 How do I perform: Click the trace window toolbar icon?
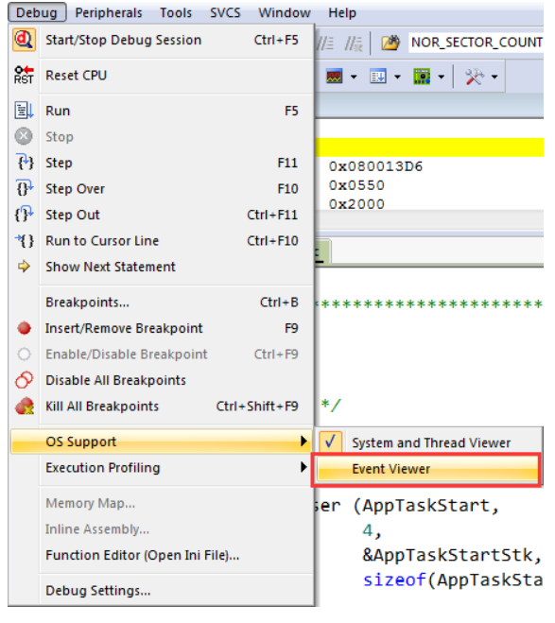point(378,76)
